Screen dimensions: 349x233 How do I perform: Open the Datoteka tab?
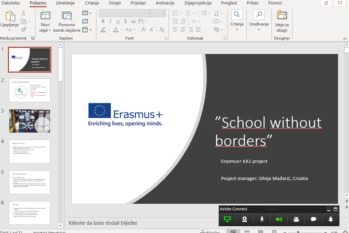pyautogui.click(x=10, y=3)
